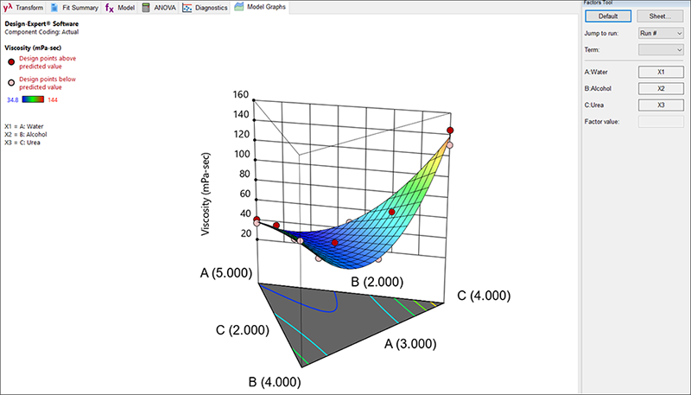This screenshot has height=395, width=691.
Task: Click the Factor value input field
Action: [x=661, y=122]
